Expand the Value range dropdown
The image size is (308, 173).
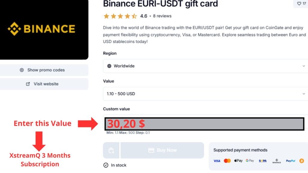[x=205, y=94]
